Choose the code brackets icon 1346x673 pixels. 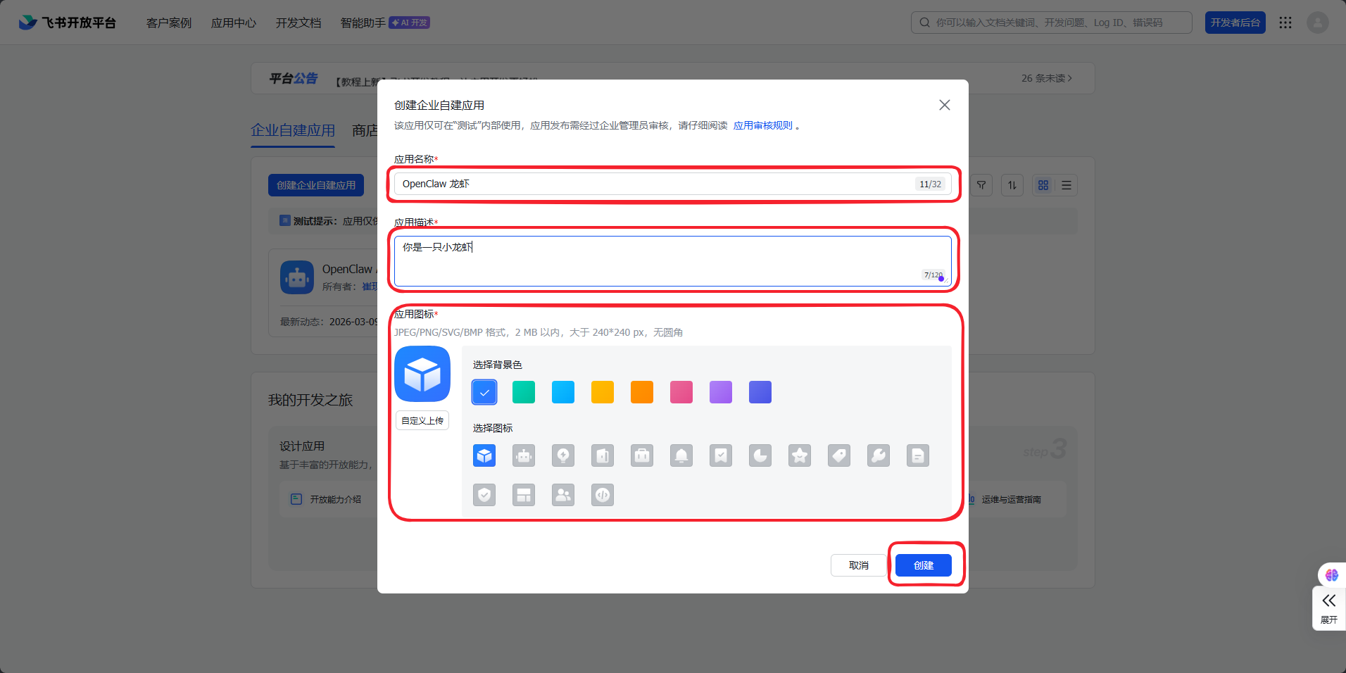603,496
